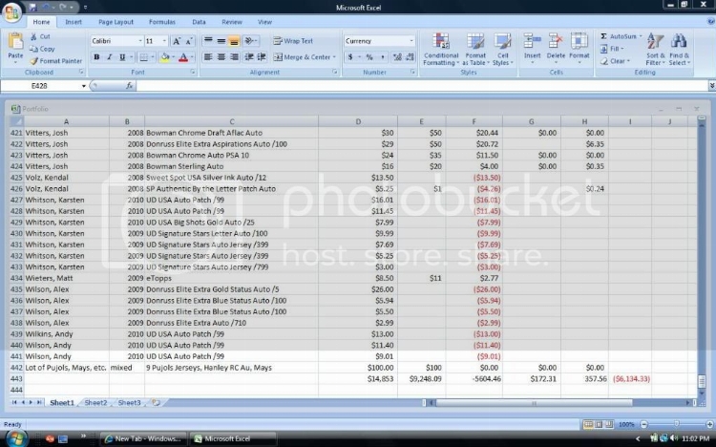Toggle Middle Align vertical alignment
Screen dimensions: 716x447
point(221,41)
